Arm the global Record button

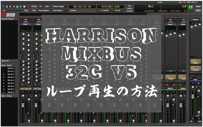click(28, 7)
